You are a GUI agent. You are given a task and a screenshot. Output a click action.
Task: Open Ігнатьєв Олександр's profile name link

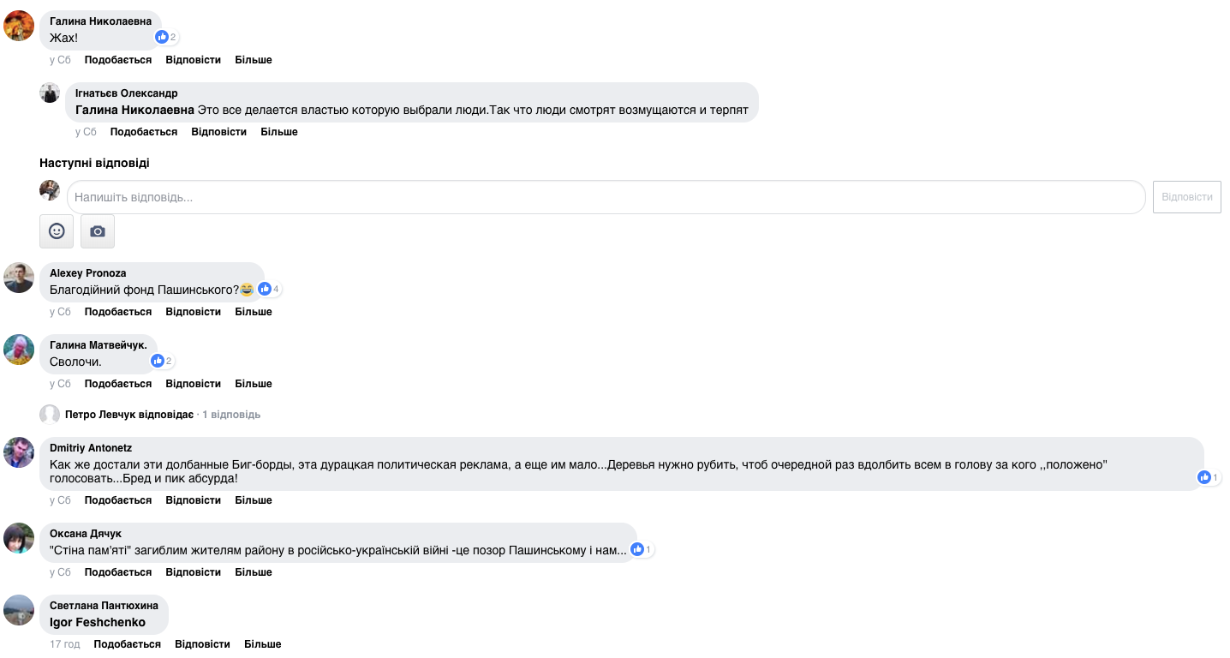(127, 93)
